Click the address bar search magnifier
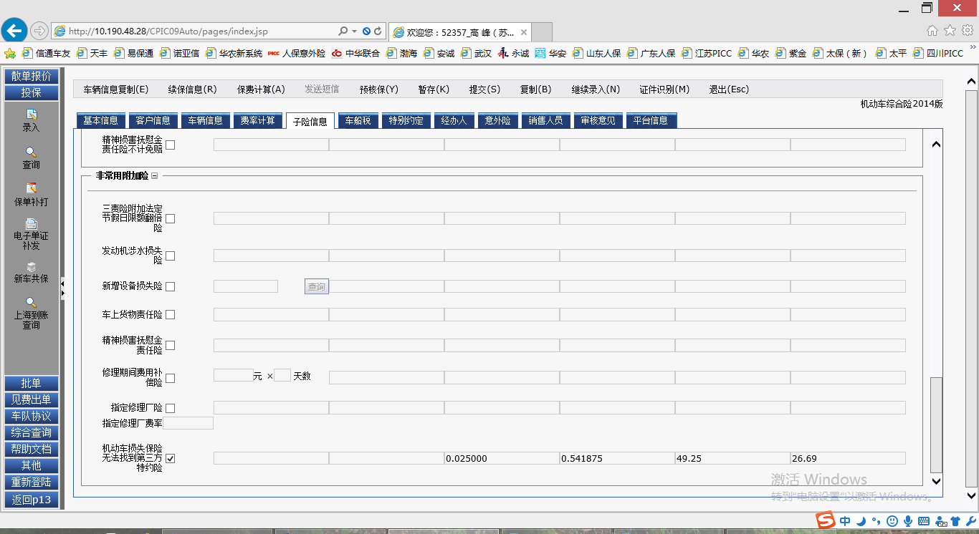Viewport: 979px width, 534px height. [x=343, y=31]
